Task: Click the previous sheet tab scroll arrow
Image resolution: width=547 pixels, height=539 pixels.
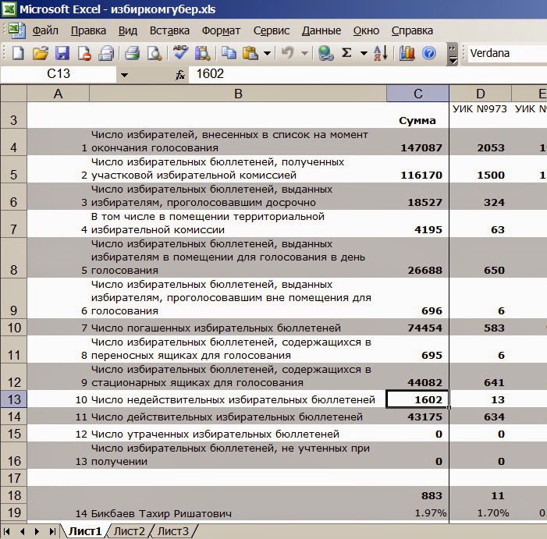Action: pyautogui.click(x=23, y=531)
